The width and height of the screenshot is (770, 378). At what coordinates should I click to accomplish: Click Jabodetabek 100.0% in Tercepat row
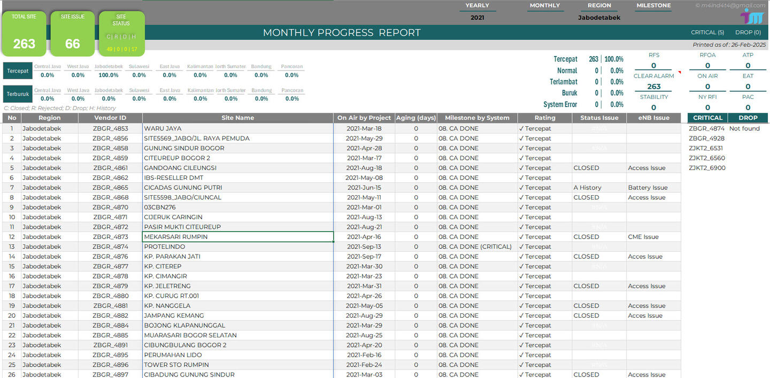(x=109, y=75)
